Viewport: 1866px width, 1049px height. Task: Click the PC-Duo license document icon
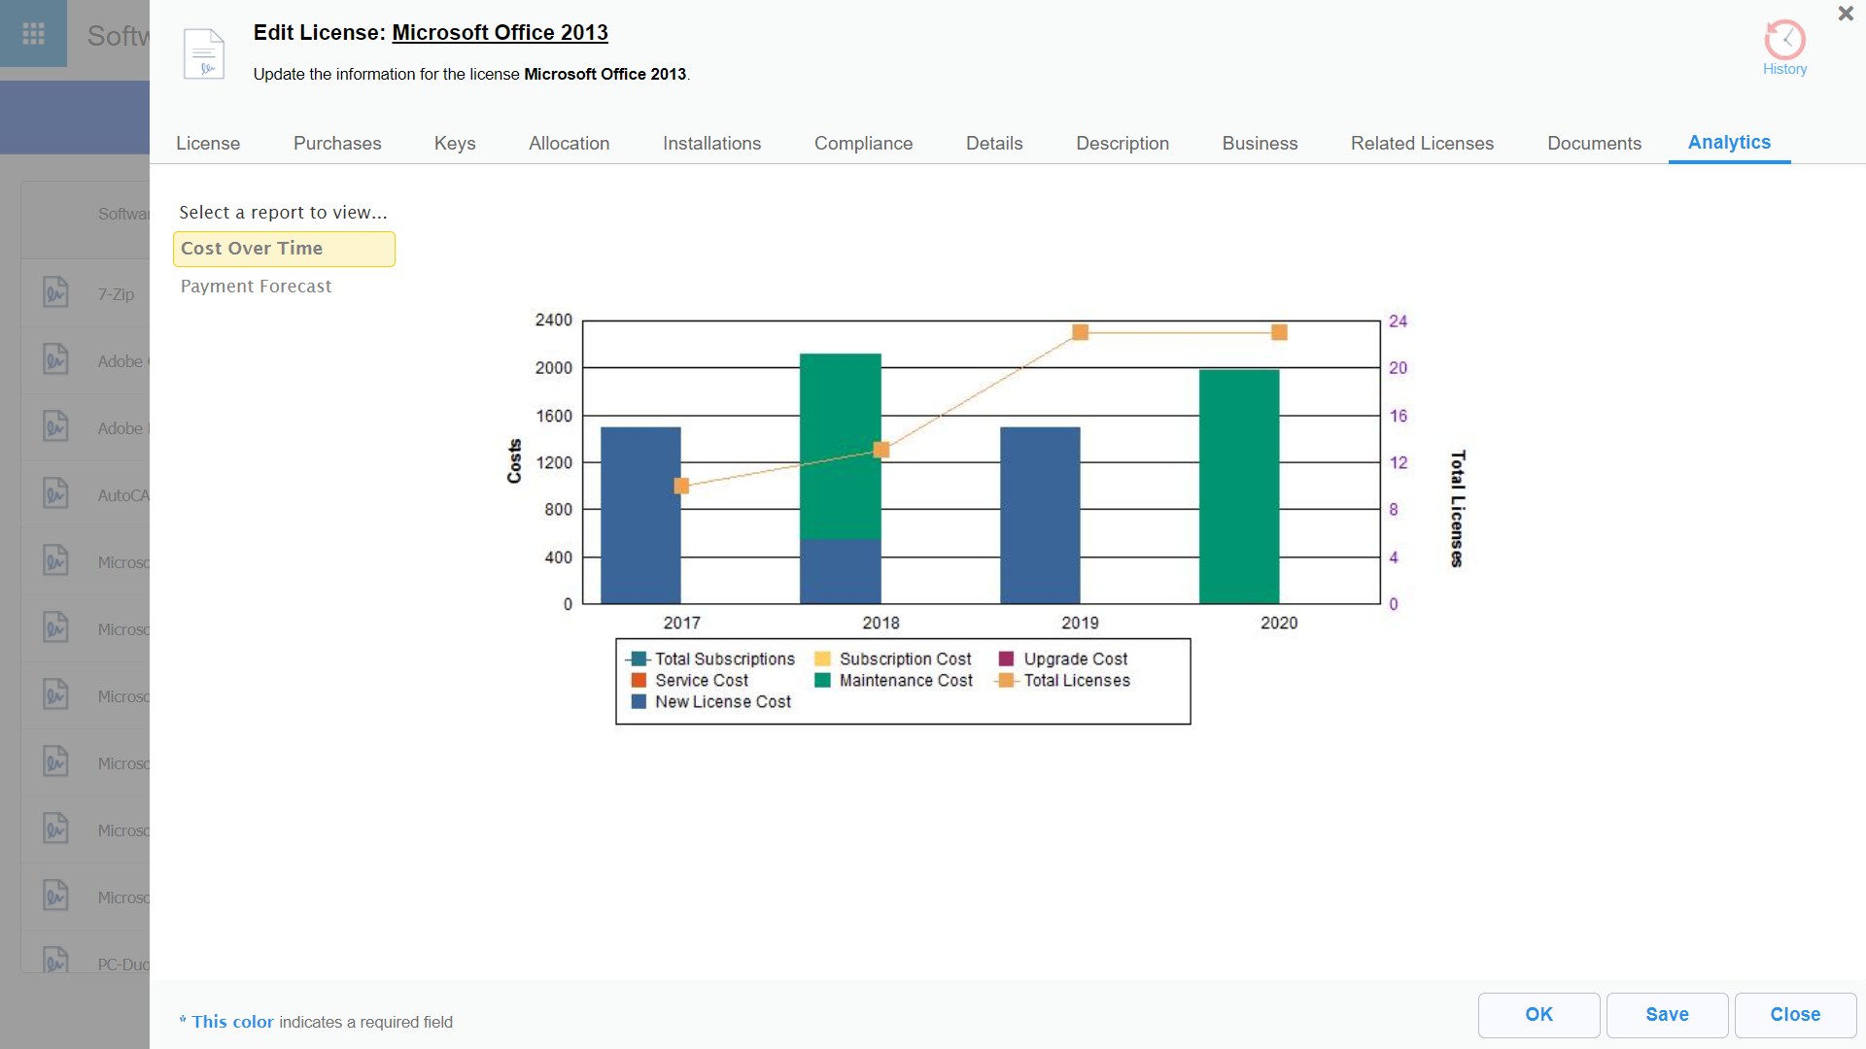tap(55, 961)
